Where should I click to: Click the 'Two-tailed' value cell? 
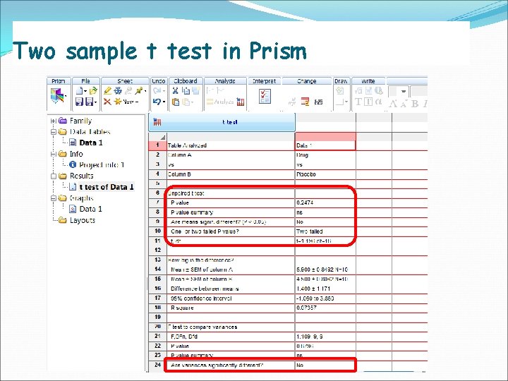point(325,231)
